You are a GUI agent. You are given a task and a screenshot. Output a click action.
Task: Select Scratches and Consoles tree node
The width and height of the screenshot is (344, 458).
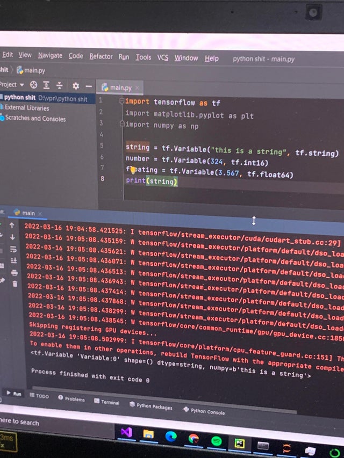[x=33, y=118]
